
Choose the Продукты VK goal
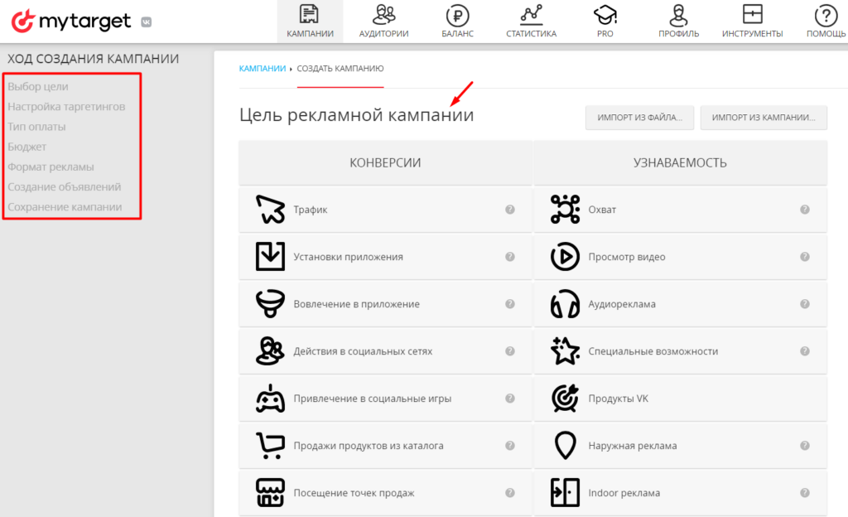tap(681, 399)
